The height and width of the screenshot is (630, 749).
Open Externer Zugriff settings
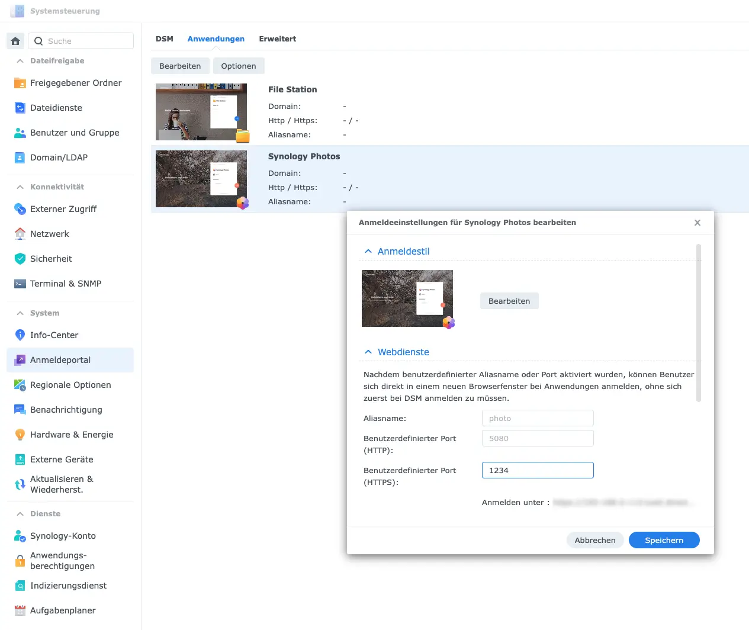[21, 209]
